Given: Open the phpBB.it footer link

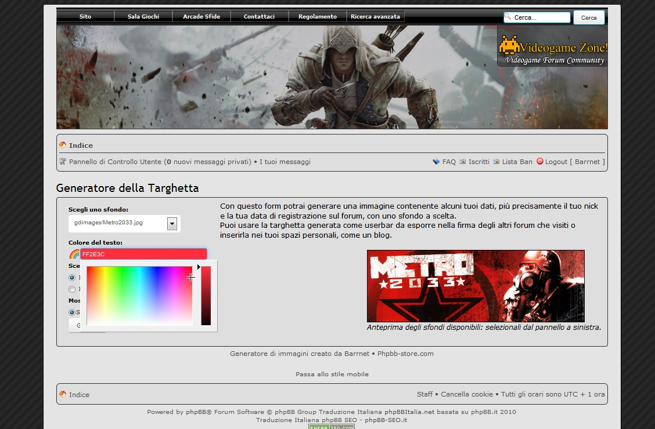Looking at the screenshot, I should (484, 412).
